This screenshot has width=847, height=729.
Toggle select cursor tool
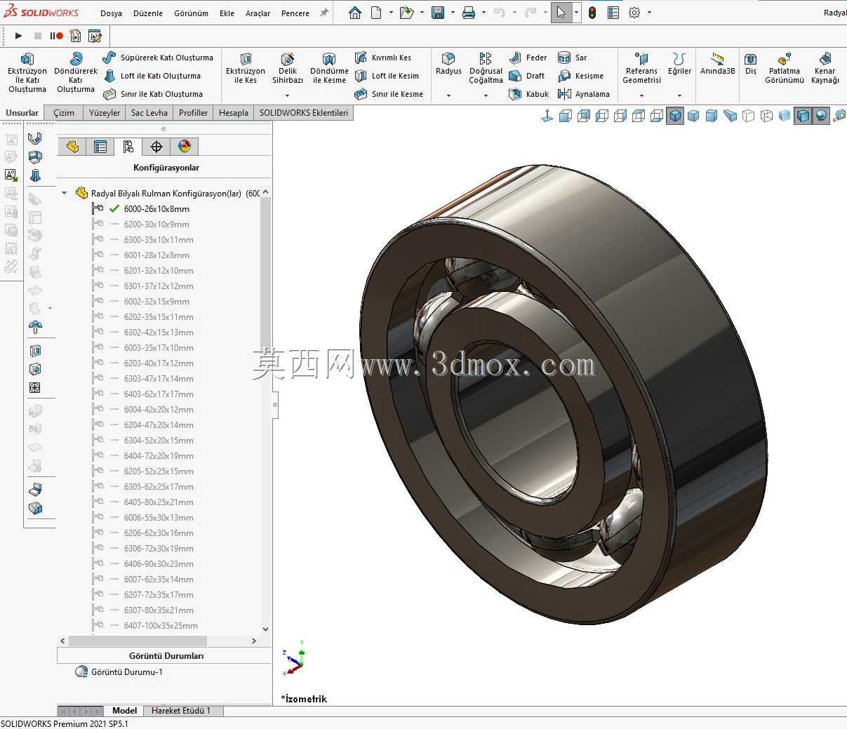(x=561, y=13)
